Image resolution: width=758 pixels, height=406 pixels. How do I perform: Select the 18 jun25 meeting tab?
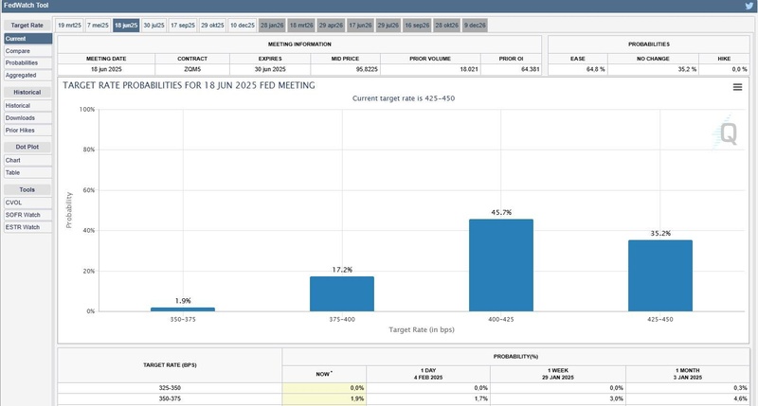click(x=126, y=26)
